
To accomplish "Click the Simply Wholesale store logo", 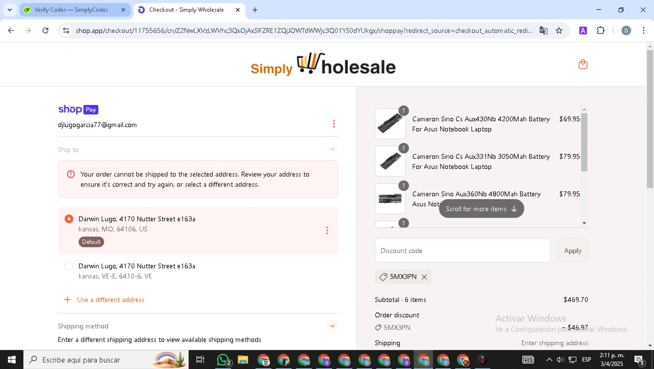I will point(323,64).
